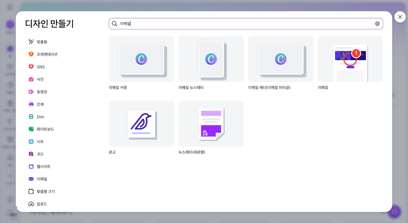The width and height of the screenshot is (408, 223).
Task: Open the 프레젠테이션 category icon
Action: (x=31, y=54)
